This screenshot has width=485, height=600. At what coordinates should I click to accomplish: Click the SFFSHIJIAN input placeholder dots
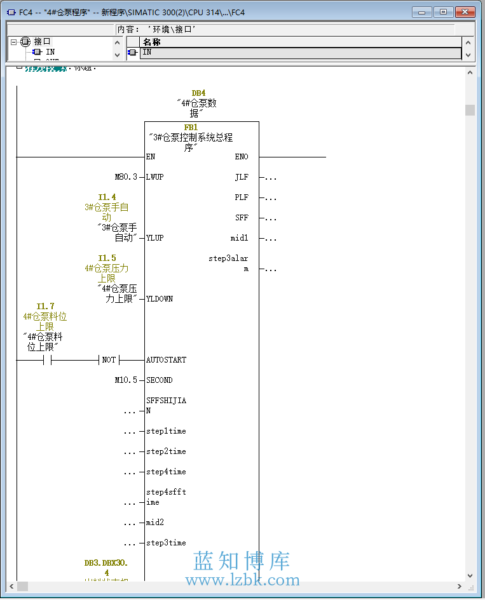tap(130, 411)
